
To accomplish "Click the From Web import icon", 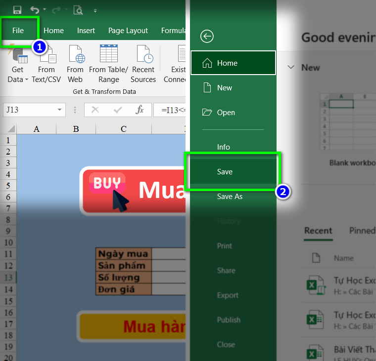I will [75, 64].
